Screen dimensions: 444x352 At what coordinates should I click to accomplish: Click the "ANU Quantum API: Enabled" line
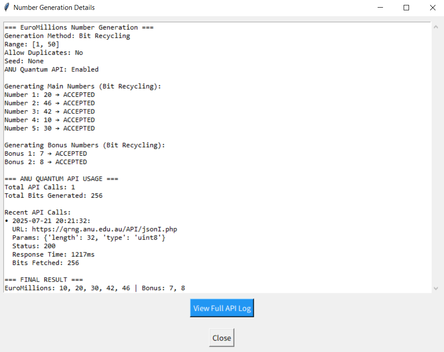tap(52, 70)
